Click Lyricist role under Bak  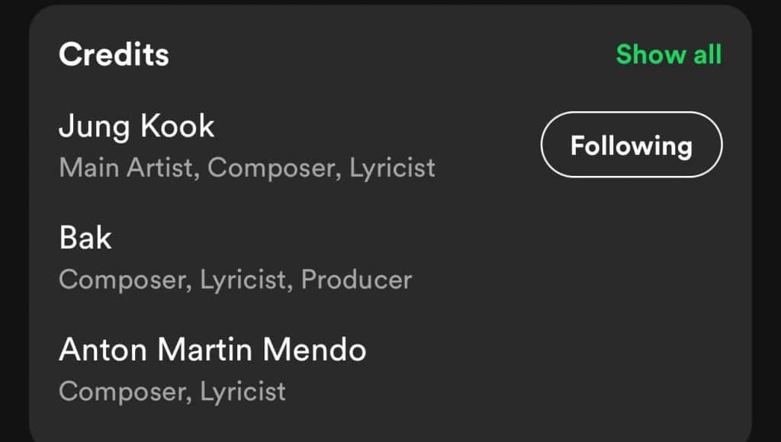click(244, 280)
